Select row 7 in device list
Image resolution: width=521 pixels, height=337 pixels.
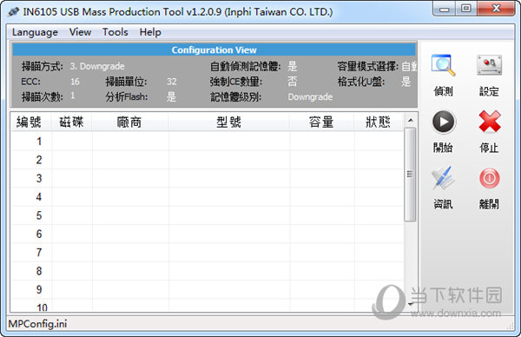coord(208,252)
